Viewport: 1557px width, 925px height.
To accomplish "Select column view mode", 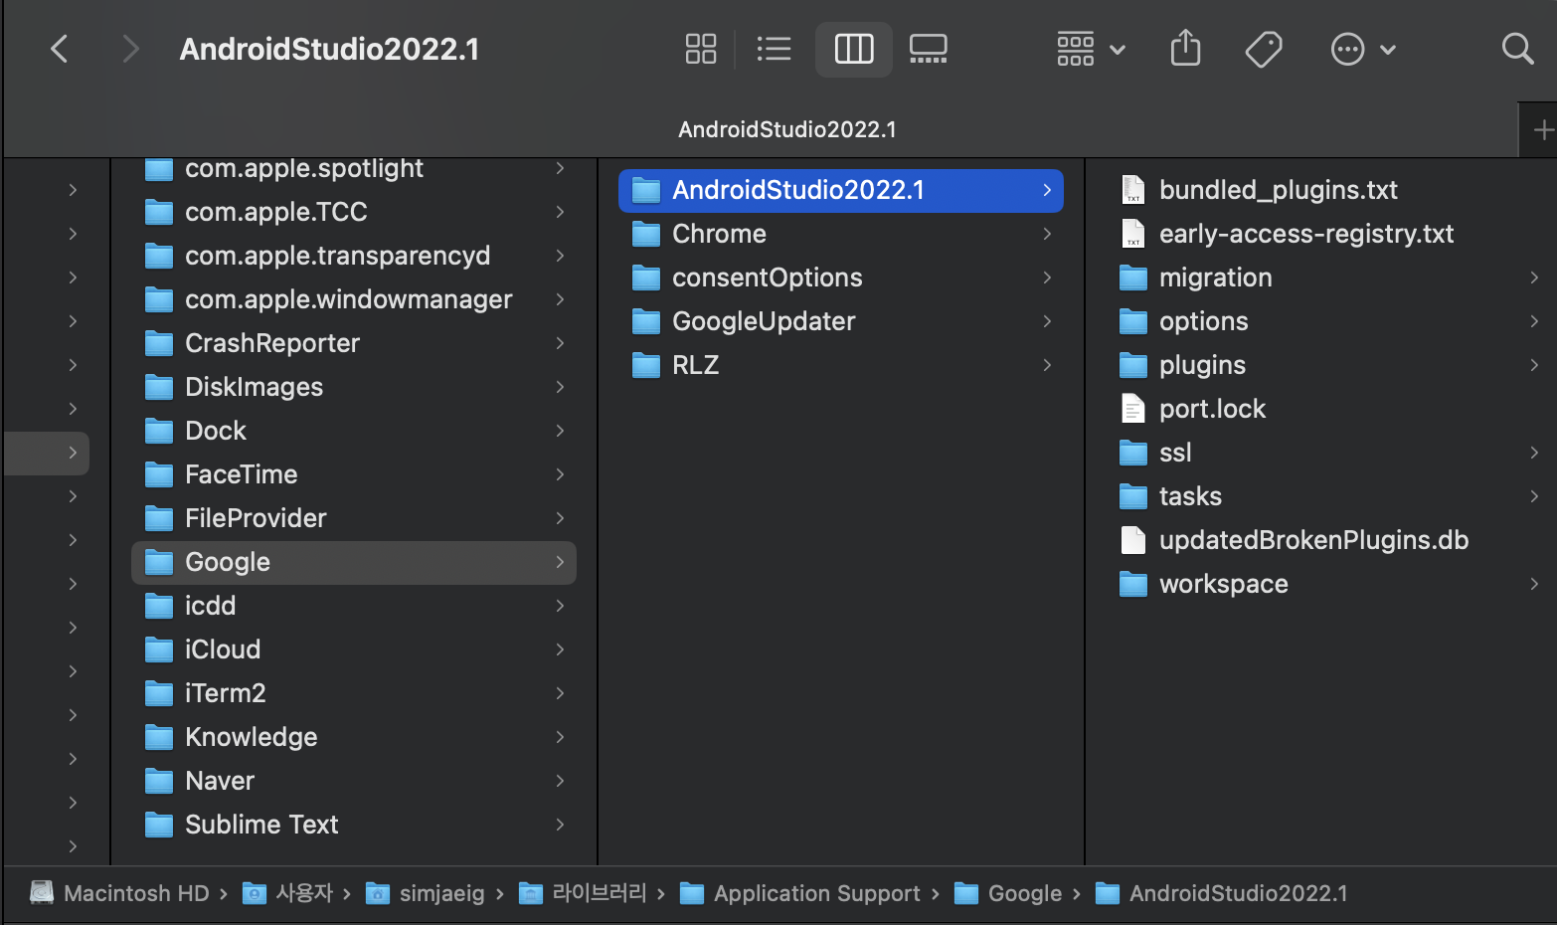I will pyautogui.click(x=853, y=49).
